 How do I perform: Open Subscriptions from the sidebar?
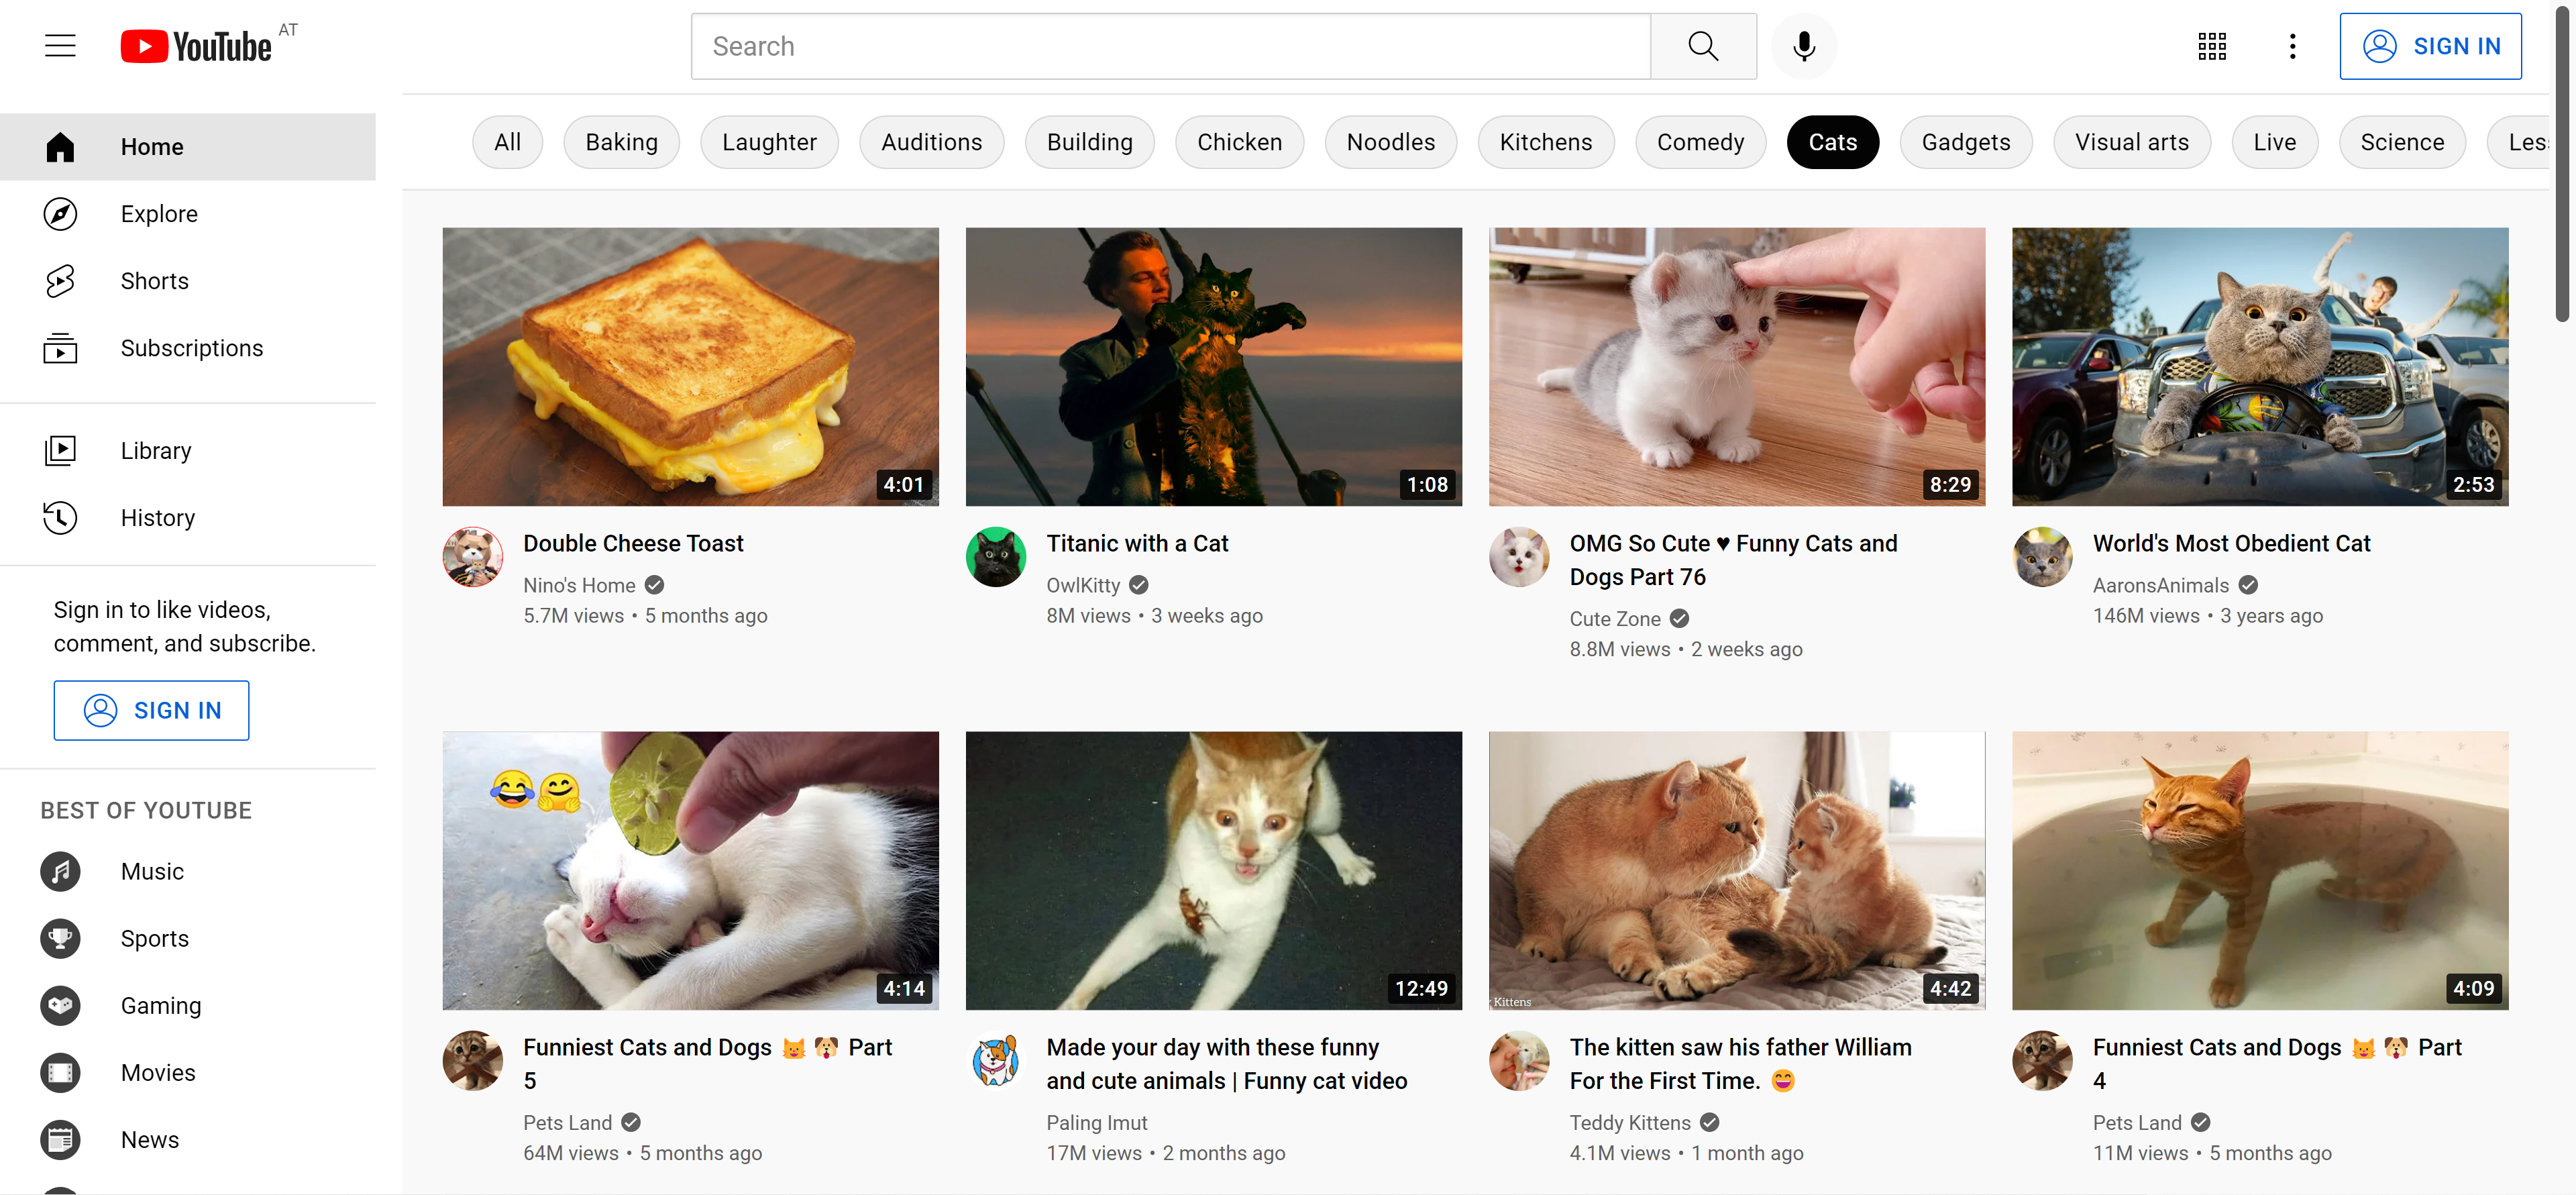pyautogui.click(x=191, y=348)
